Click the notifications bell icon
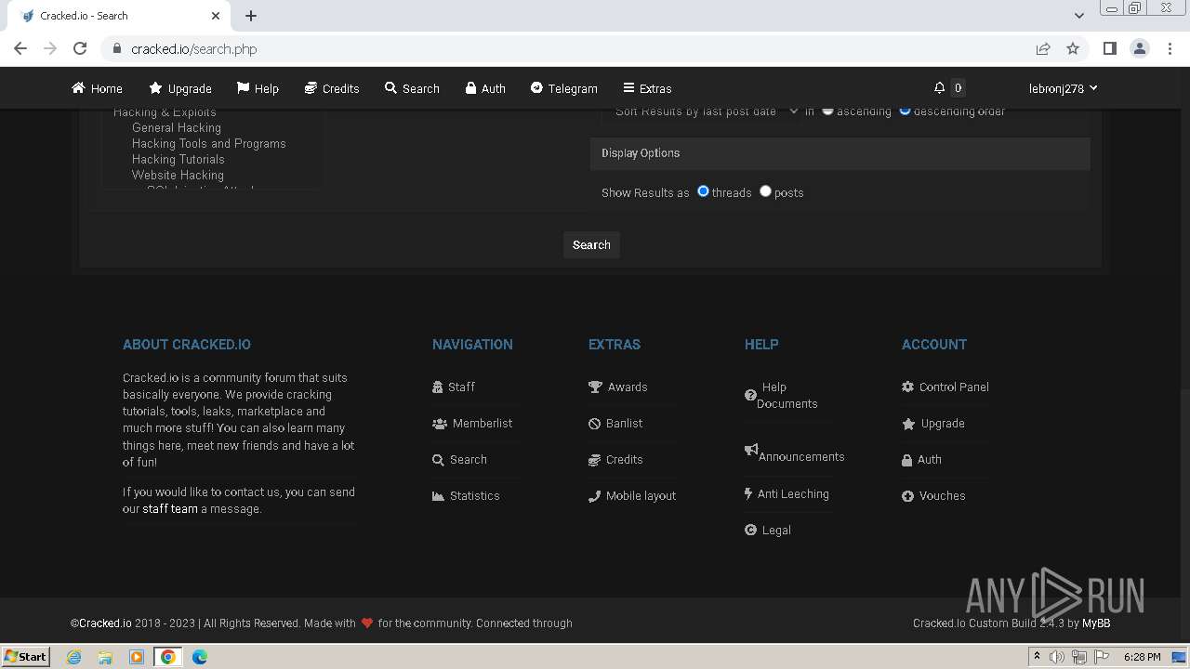Viewport: 1190px width, 669px height. click(940, 88)
